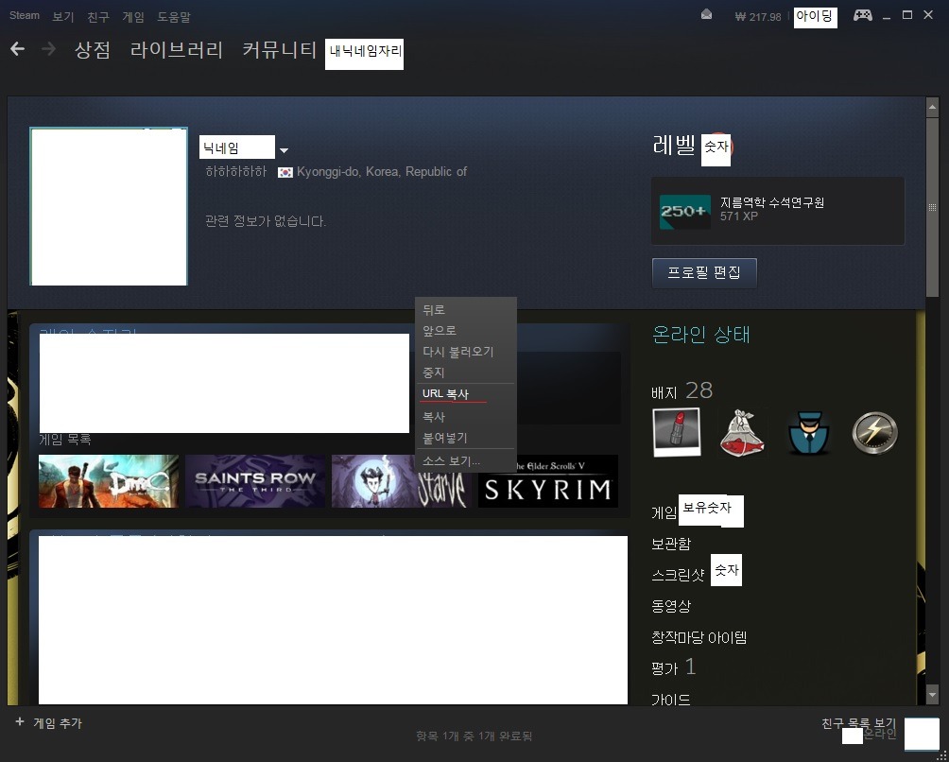Image resolution: width=949 pixels, height=762 pixels.
Task: Open the Skyrim game thumbnail
Action: pyautogui.click(x=548, y=481)
